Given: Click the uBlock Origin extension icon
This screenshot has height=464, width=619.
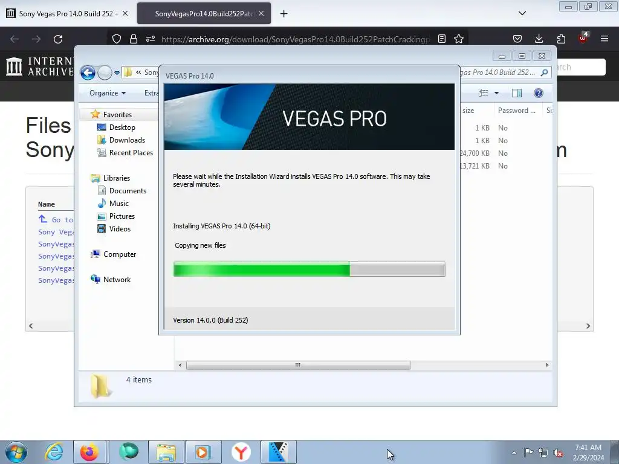Looking at the screenshot, I should click(x=583, y=38).
